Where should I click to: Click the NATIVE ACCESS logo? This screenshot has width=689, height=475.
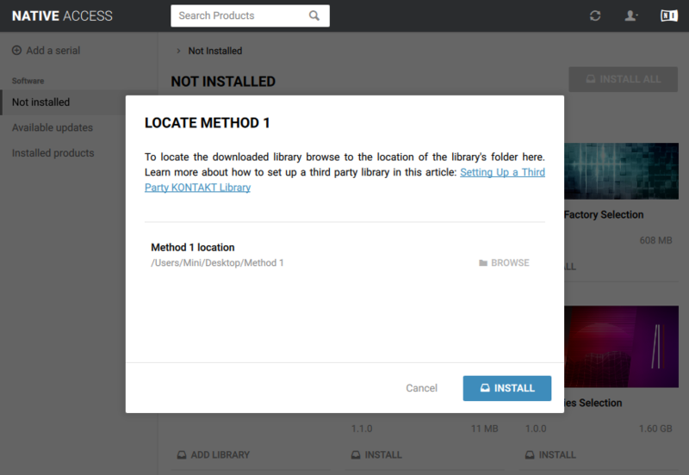62,15
